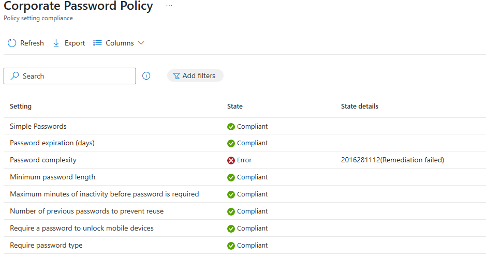Click the Refresh circular arrow icon
The width and height of the screenshot is (486, 259).
pos(12,43)
